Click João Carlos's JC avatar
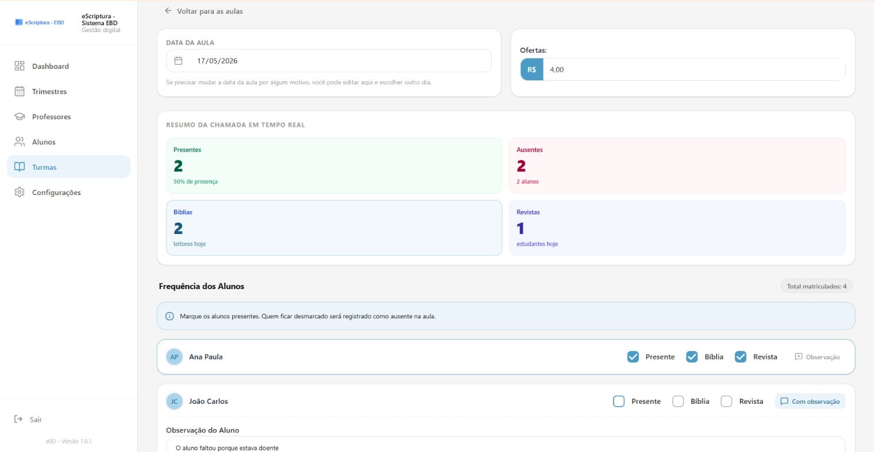Viewport: 875px width, 452px height. coord(174,402)
